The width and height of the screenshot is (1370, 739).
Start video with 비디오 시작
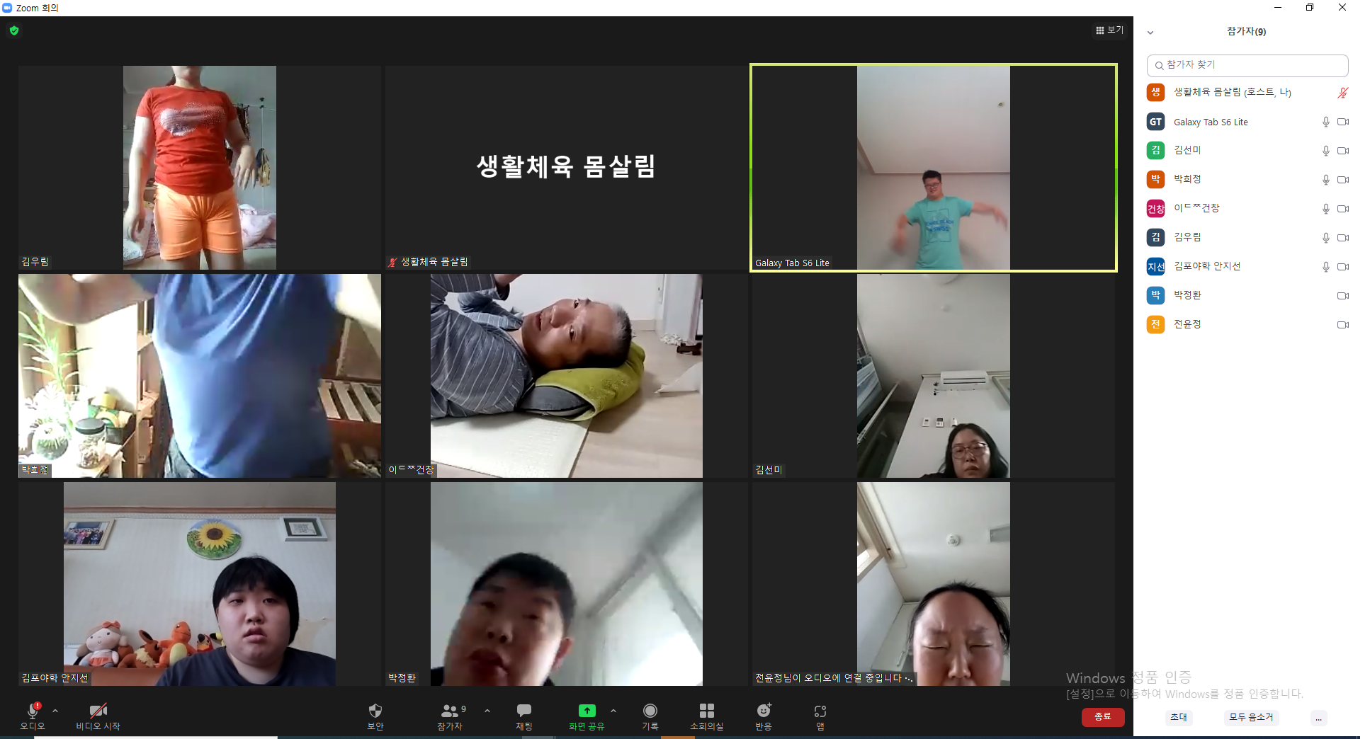click(98, 716)
